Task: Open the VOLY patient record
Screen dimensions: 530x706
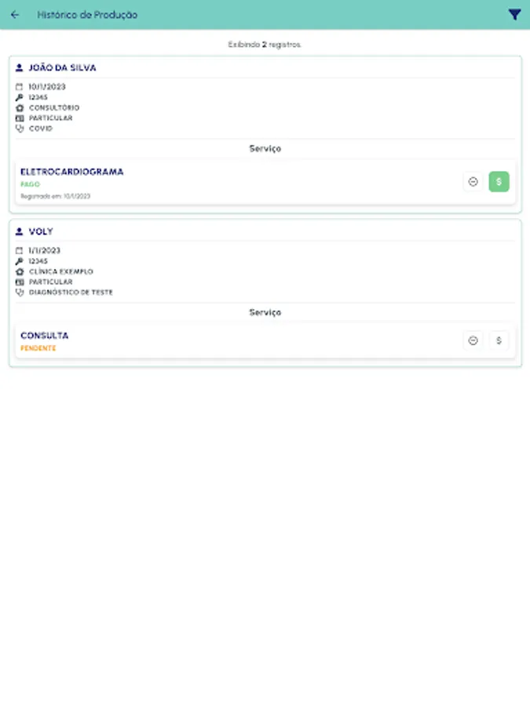Action: 41,232
